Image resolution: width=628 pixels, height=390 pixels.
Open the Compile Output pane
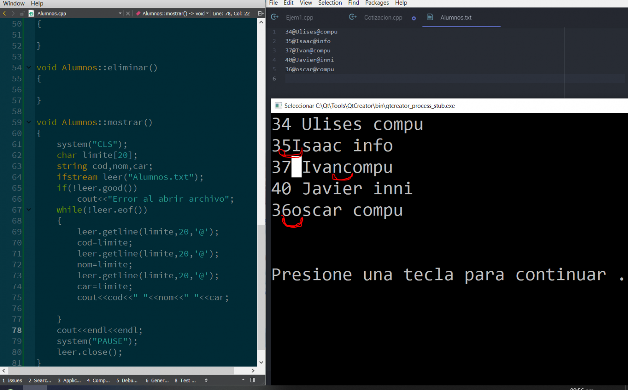click(x=98, y=380)
